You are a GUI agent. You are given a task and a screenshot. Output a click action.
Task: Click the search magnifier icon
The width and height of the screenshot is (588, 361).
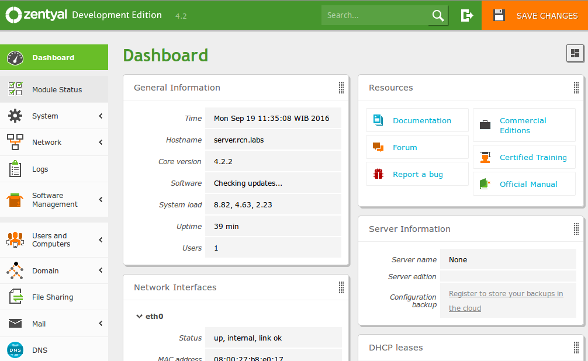(438, 15)
